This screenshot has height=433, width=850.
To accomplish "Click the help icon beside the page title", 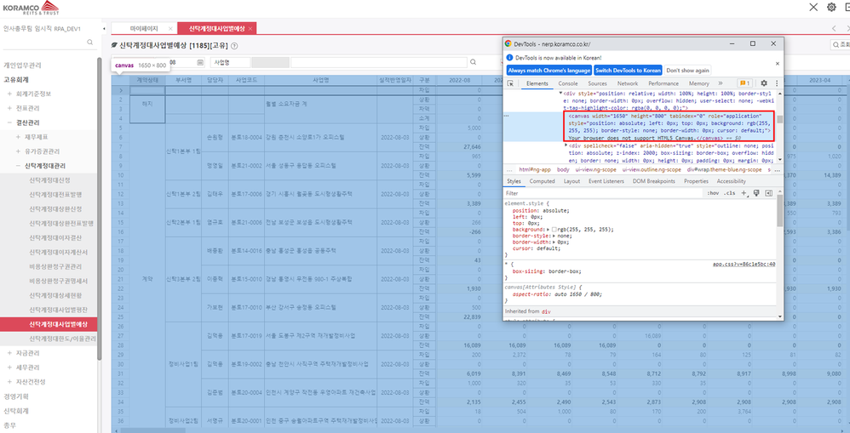I will coord(234,46).
